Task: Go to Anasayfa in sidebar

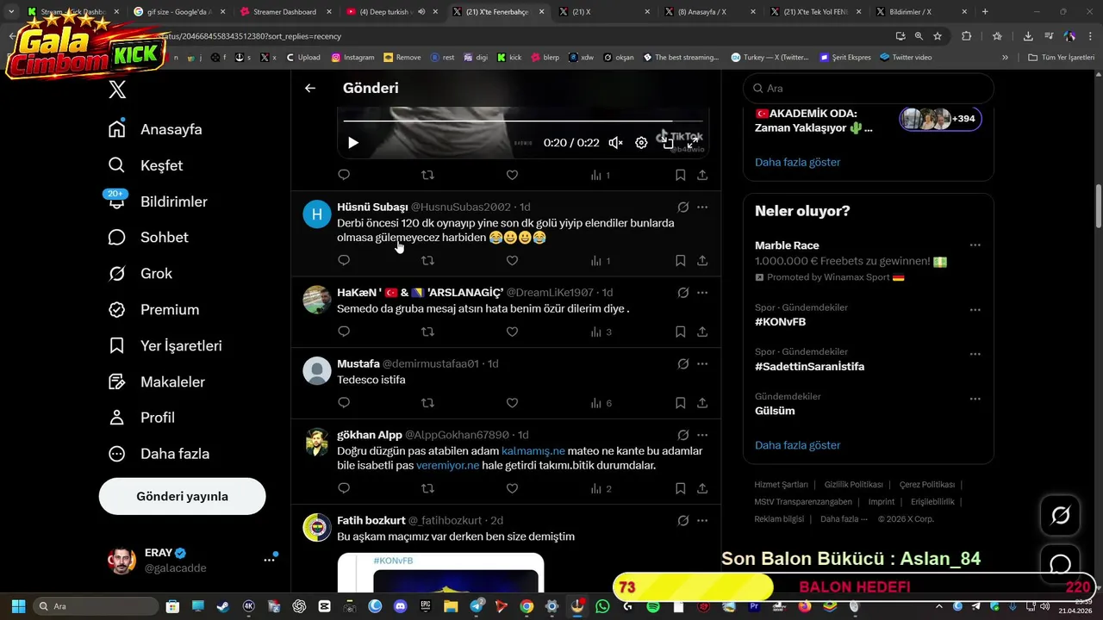Action: click(x=155, y=129)
